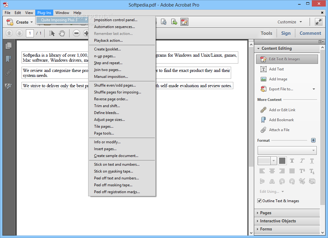Choose Create booklet menu entry
Screen dimensions: 328x238
[122, 49]
